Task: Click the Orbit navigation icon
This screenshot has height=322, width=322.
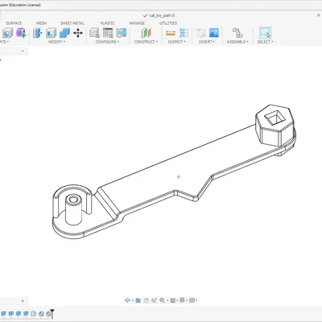Action: click(x=127, y=300)
